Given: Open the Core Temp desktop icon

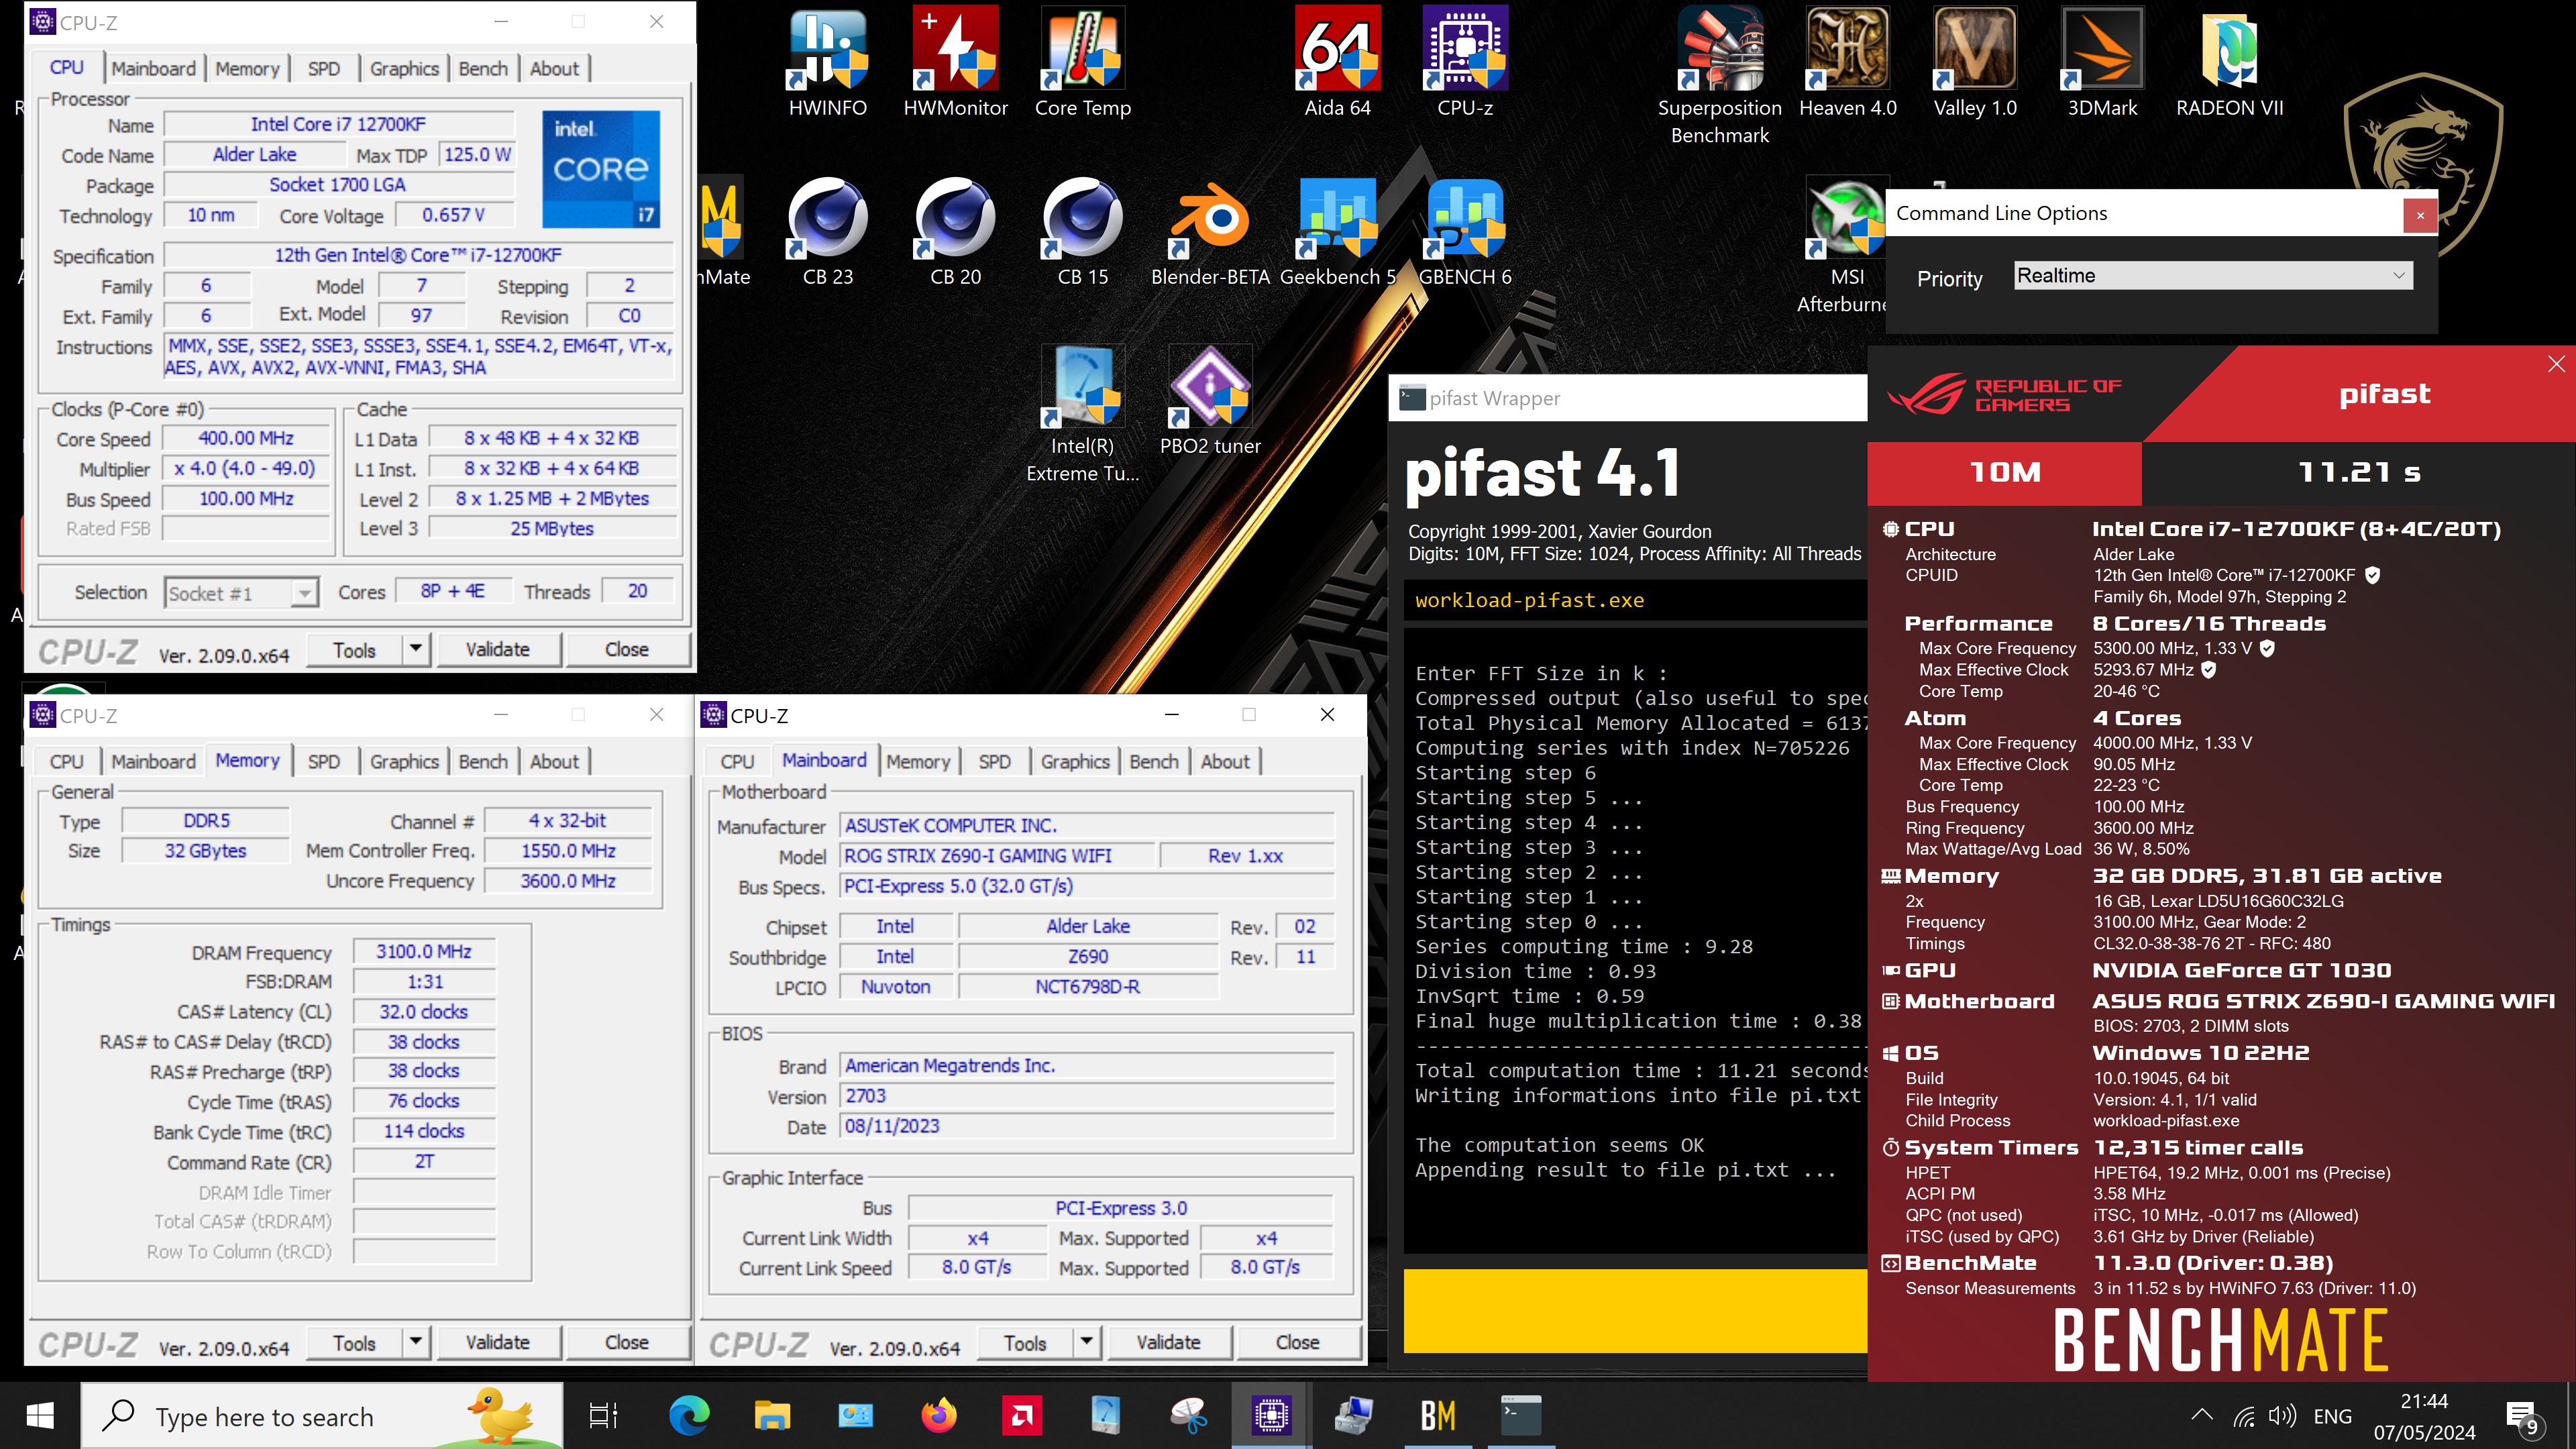Looking at the screenshot, I should coord(1083,63).
